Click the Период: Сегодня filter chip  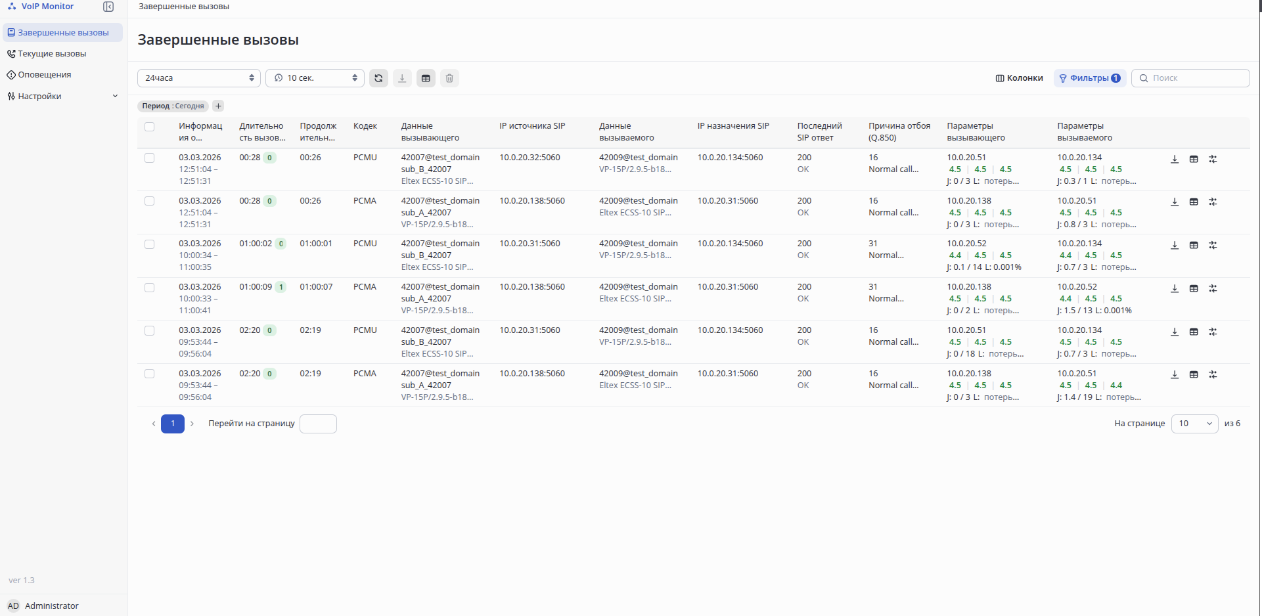pyautogui.click(x=173, y=106)
